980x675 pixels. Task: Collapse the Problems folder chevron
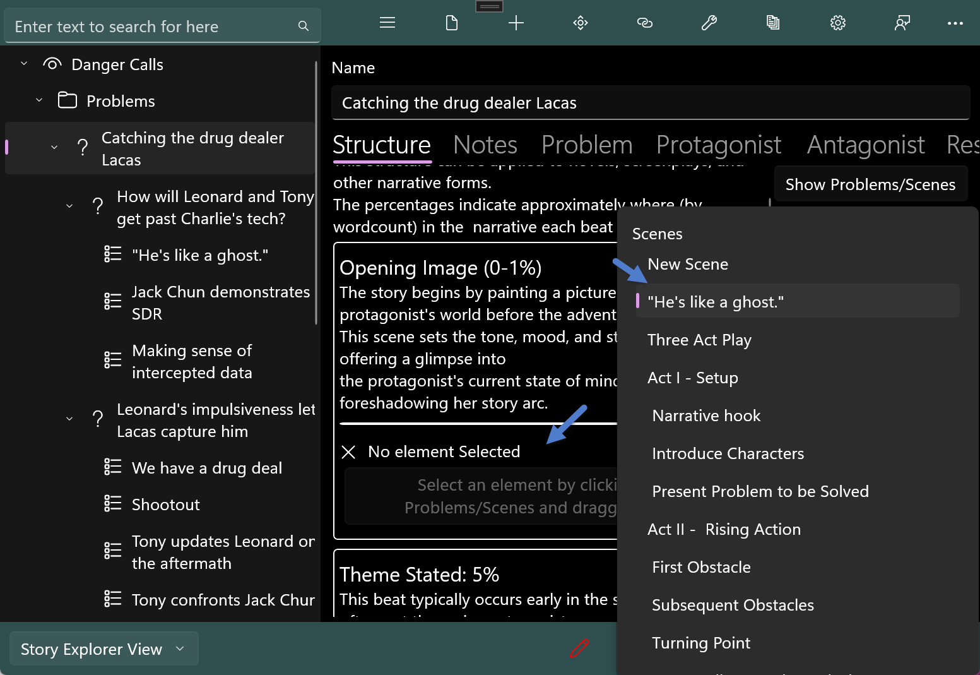pos(39,100)
